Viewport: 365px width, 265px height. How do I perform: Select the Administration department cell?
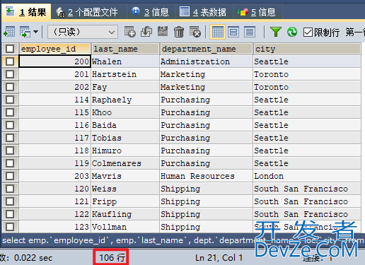point(207,61)
